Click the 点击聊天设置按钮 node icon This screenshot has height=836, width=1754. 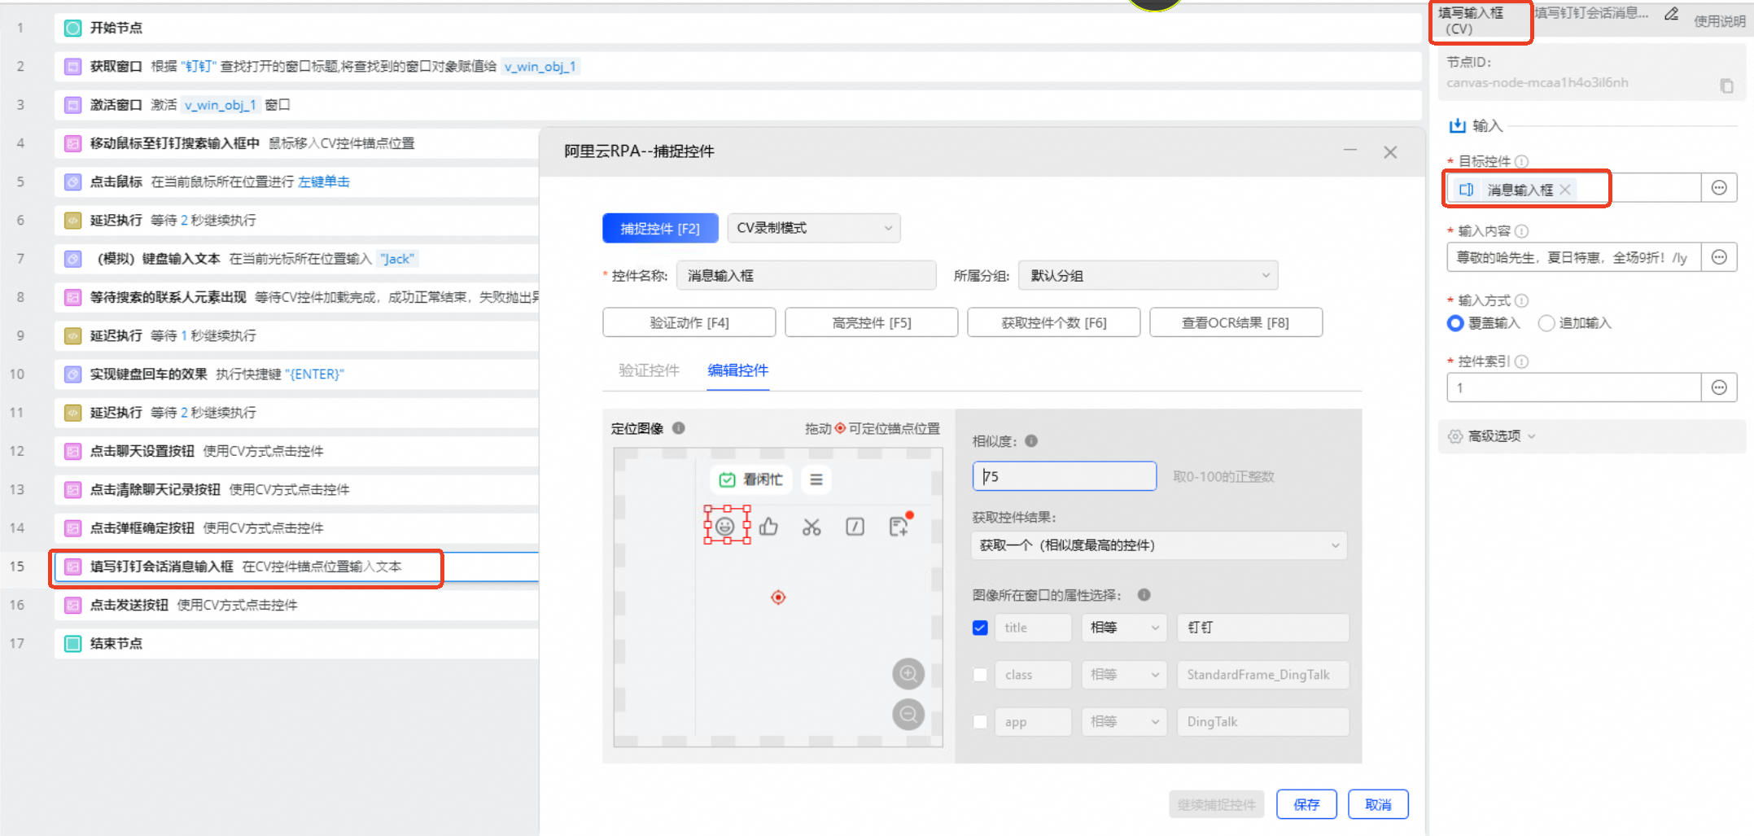click(73, 451)
